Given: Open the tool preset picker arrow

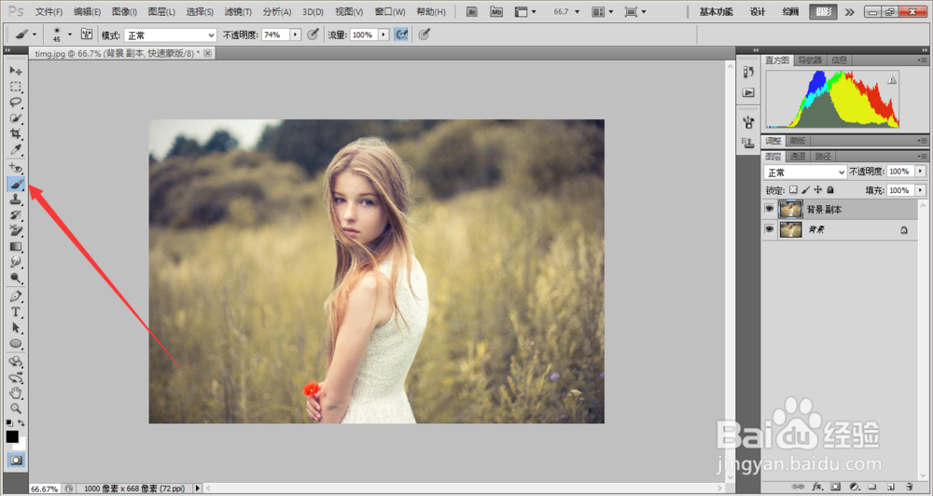Looking at the screenshot, I should pyautogui.click(x=35, y=34).
